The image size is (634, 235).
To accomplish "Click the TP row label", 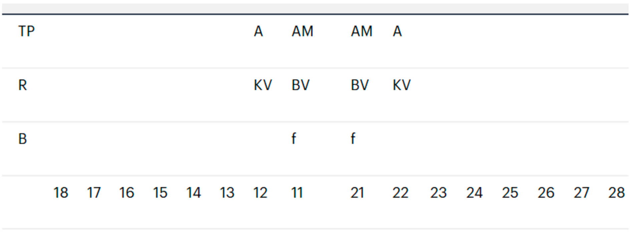I will click(26, 31).
